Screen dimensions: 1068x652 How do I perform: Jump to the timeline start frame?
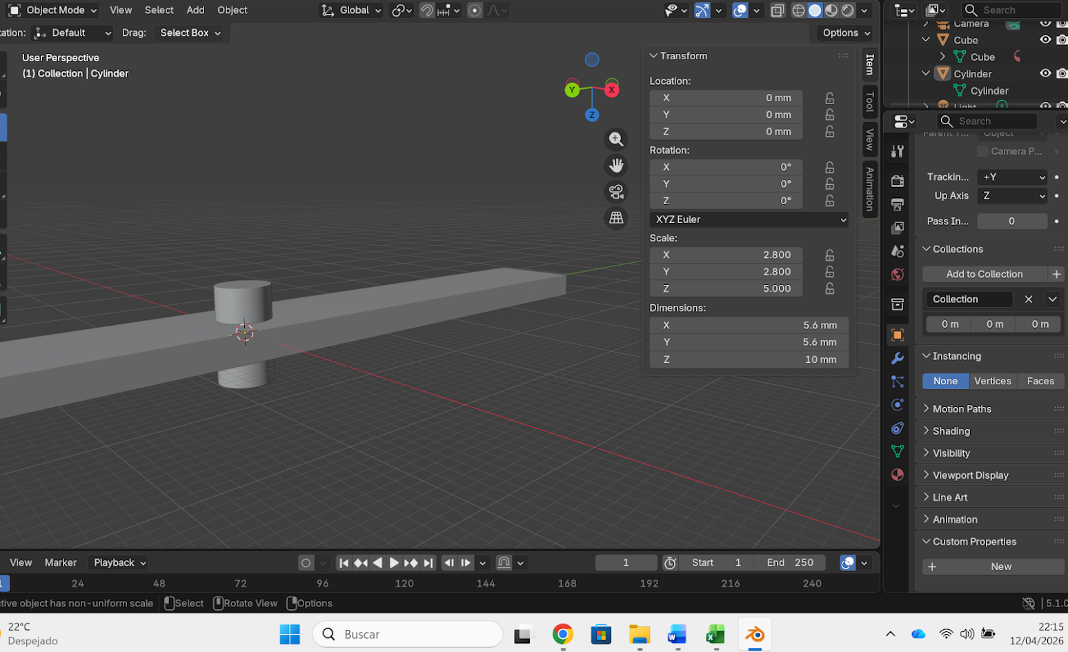tap(344, 563)
